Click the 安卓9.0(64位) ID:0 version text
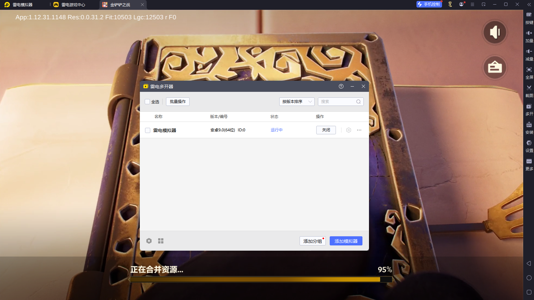Viewport: 534px width, 300px height. (228, 130)
